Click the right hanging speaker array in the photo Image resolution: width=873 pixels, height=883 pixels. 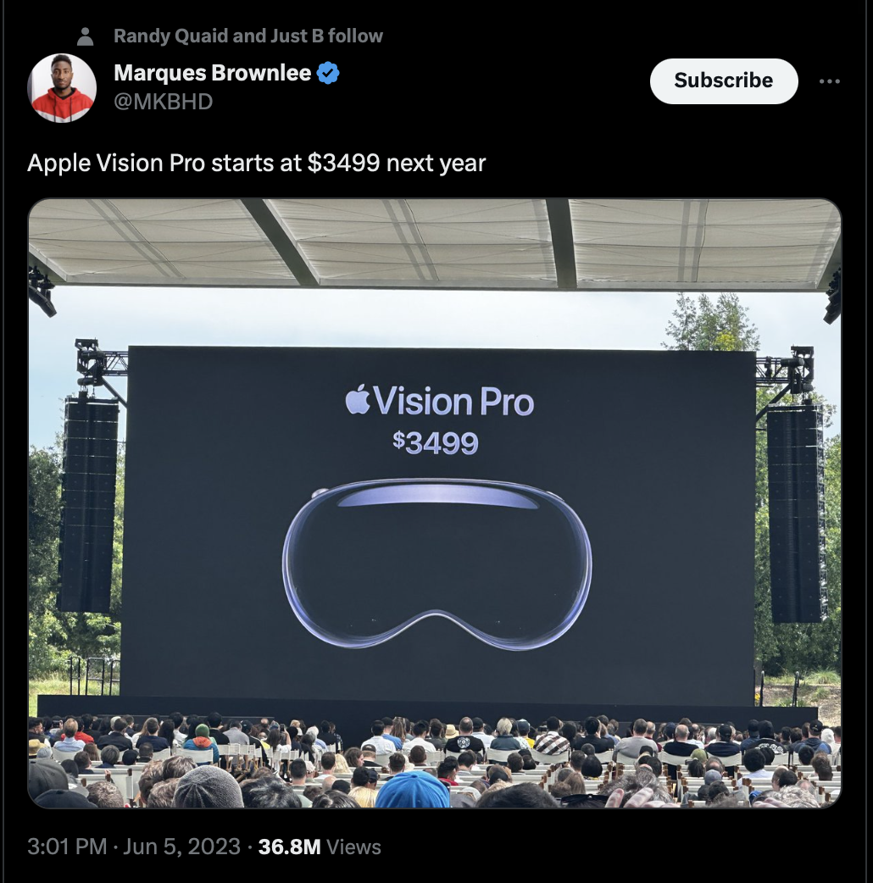point(794,514)
